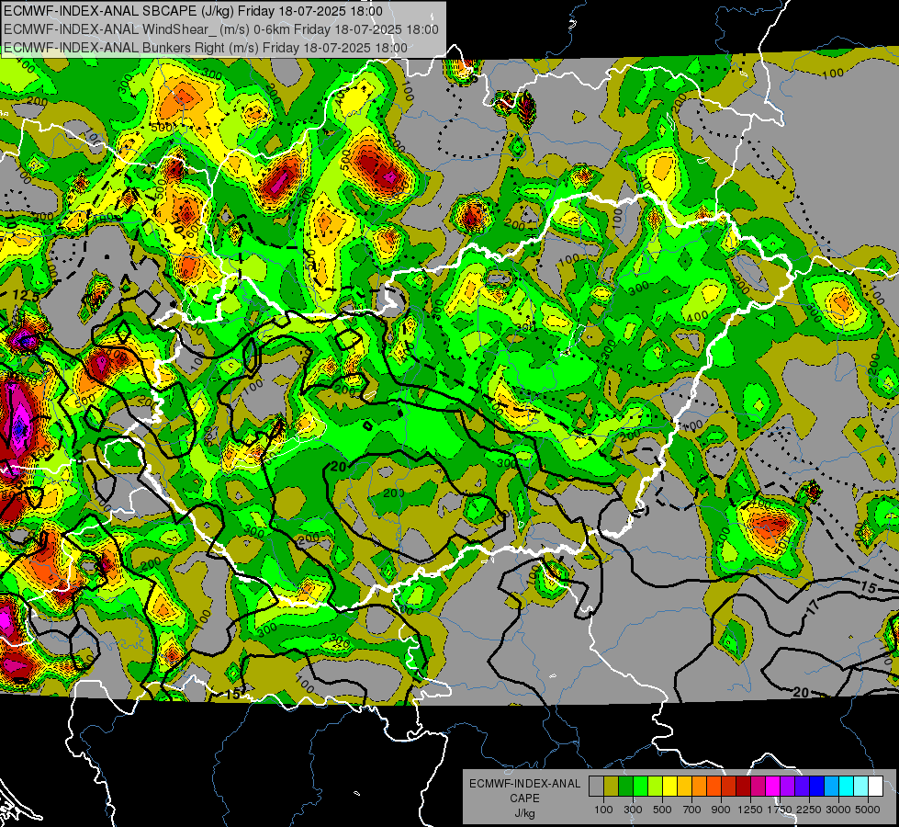Screen dimensions: 899x827
Task: Select the pink-magenta swatch right of 1250
Action: [758, 787]
